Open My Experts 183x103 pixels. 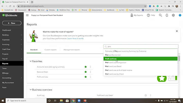coord(137,15)
